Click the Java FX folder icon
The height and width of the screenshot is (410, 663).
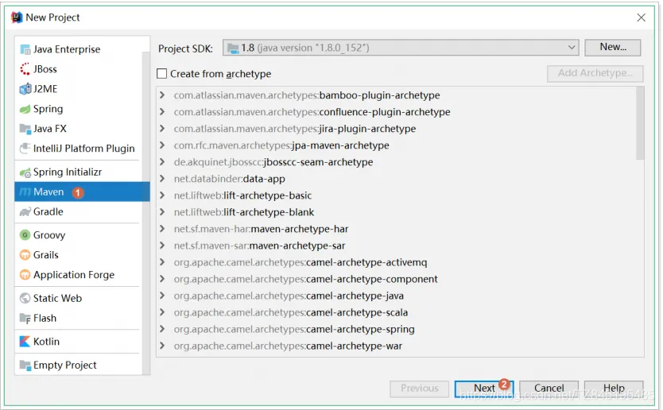click(25, 129)
